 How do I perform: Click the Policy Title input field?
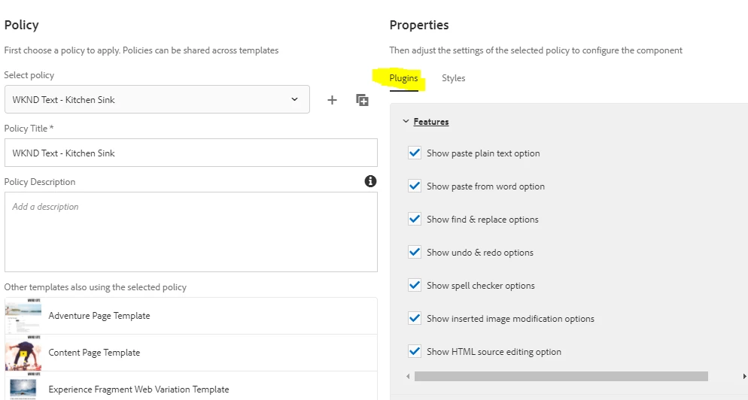(x=190, y=153)
